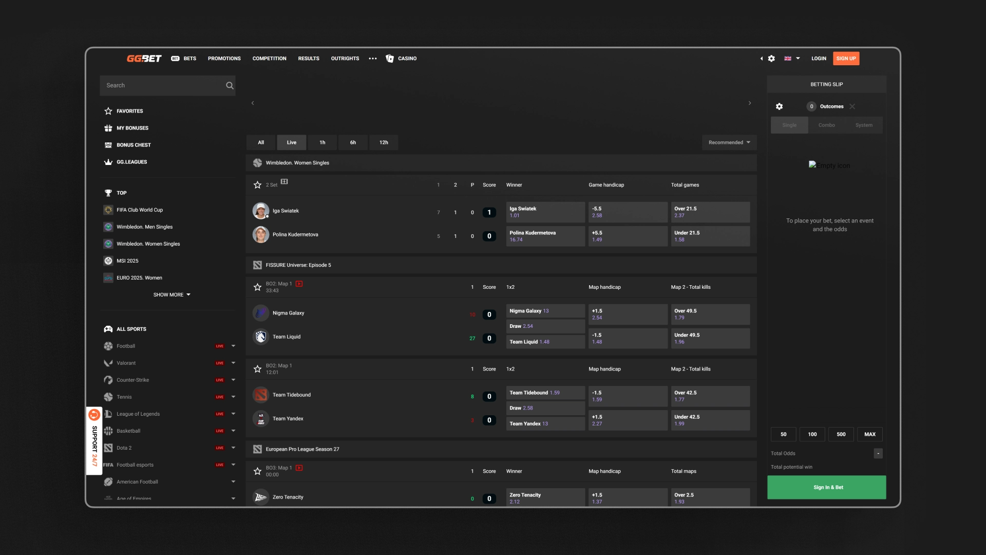Click the left collapse arrow near header gear
Viewport: 986px width, 555px height.
point(762,59)
